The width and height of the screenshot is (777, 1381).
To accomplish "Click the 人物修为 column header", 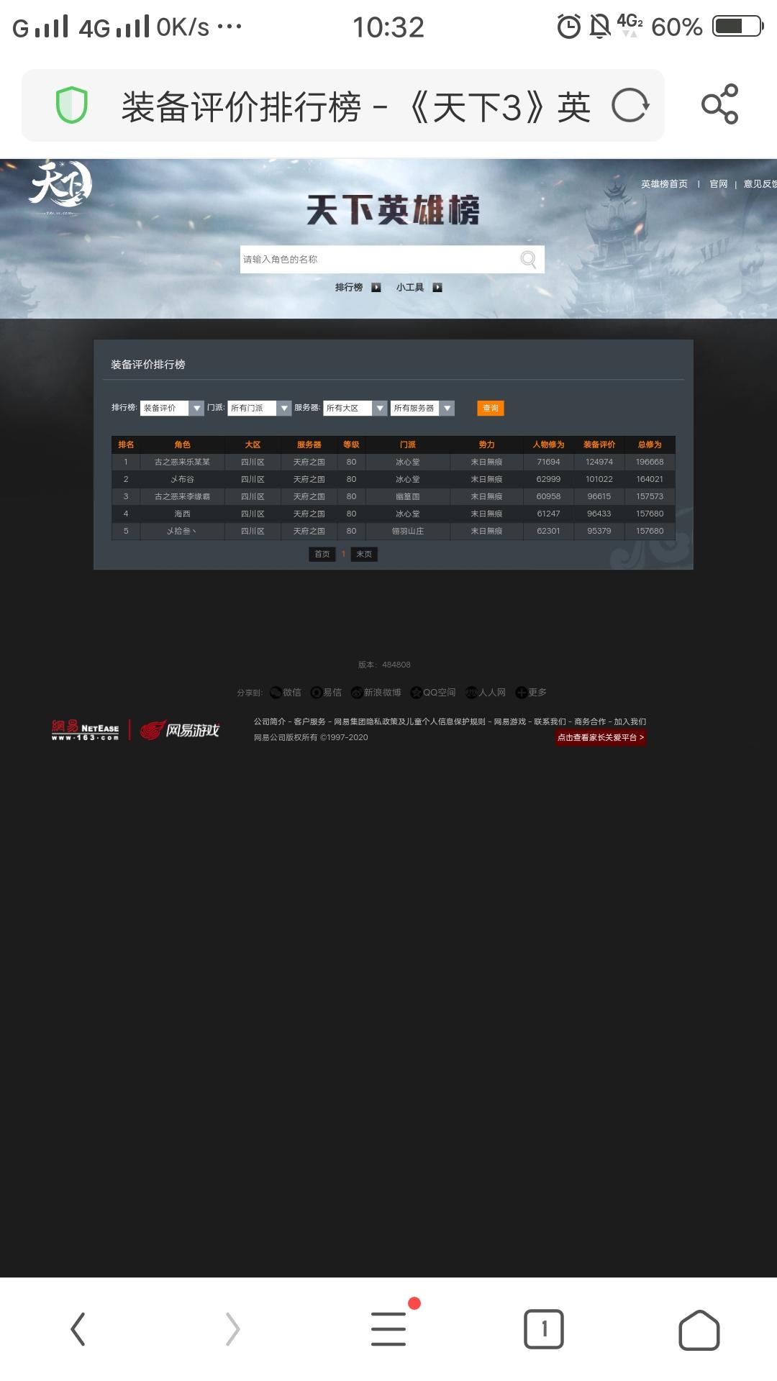I will (x=548, y=445).
